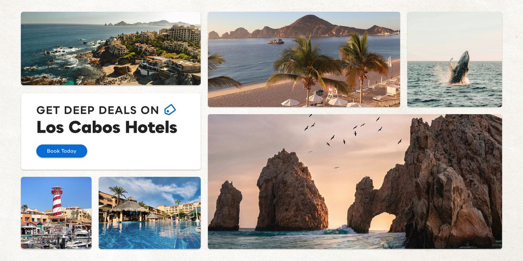Click the Get Deep Deals On text
523x261 pixels.
[x=97, y=110]
